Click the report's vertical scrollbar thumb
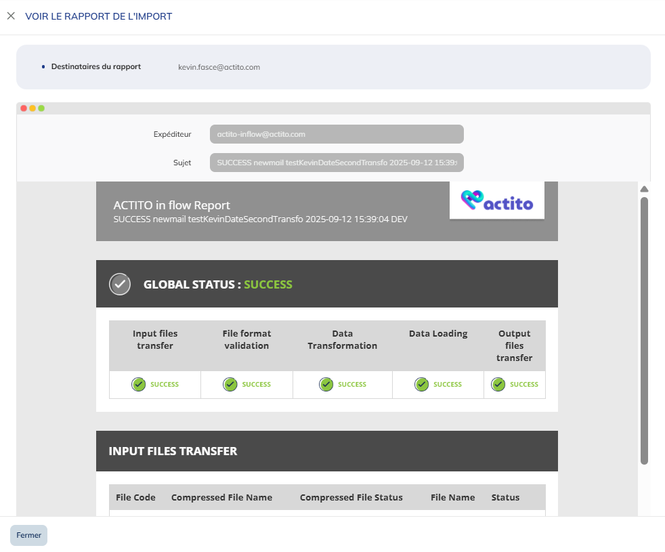Image resolution: width=665 pixels, height=552 pixels. click(x=644, y=331)
